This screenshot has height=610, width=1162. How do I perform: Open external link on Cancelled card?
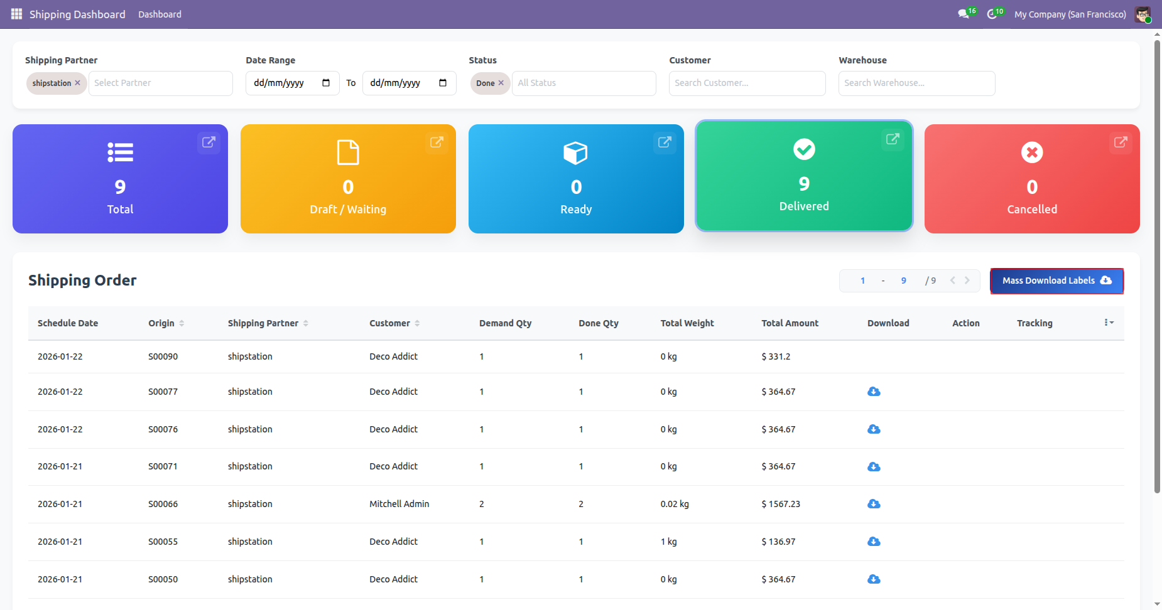[x=1121, y=142]
